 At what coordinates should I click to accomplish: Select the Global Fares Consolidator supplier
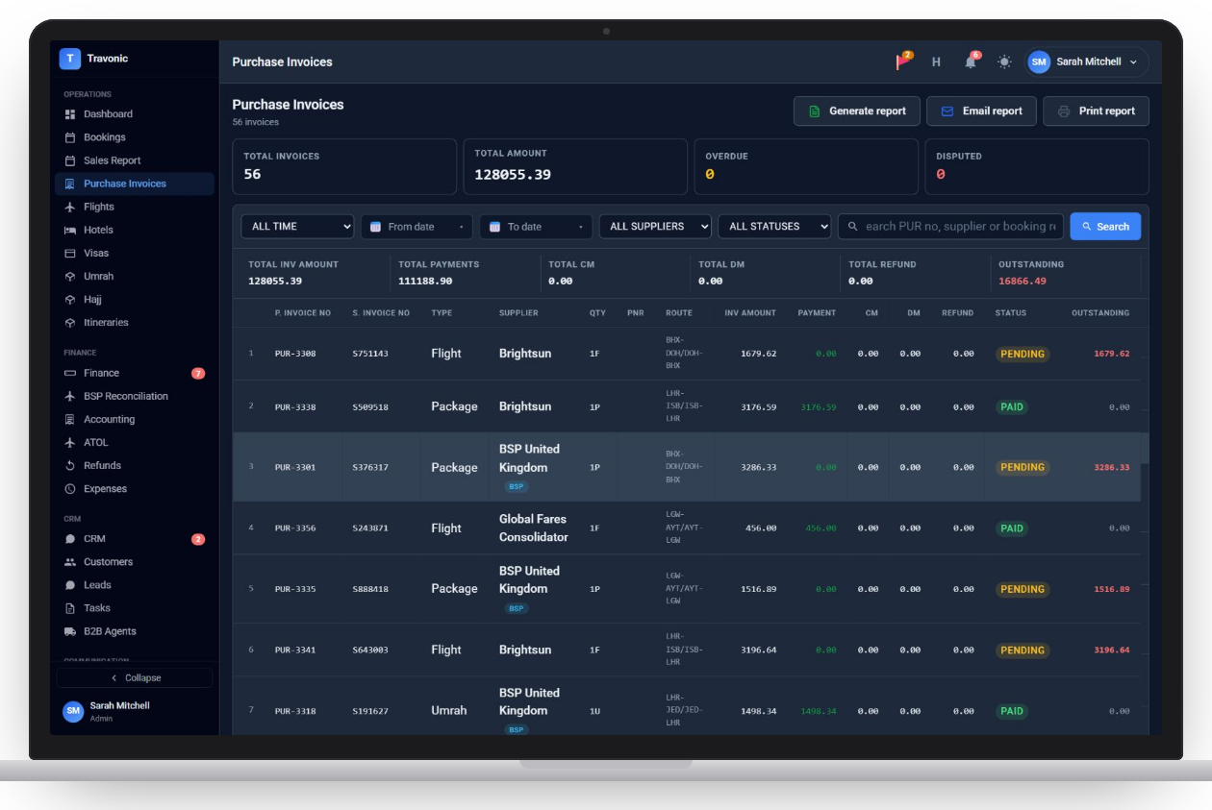pyautogui.click(x=534, y=528)
